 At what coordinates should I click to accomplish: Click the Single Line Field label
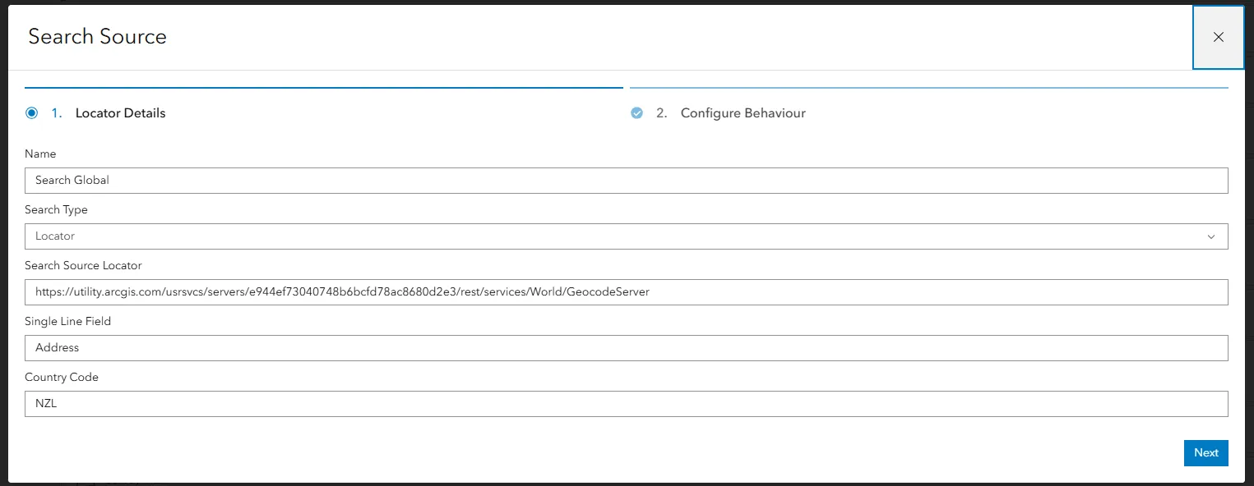click(67, 322)
